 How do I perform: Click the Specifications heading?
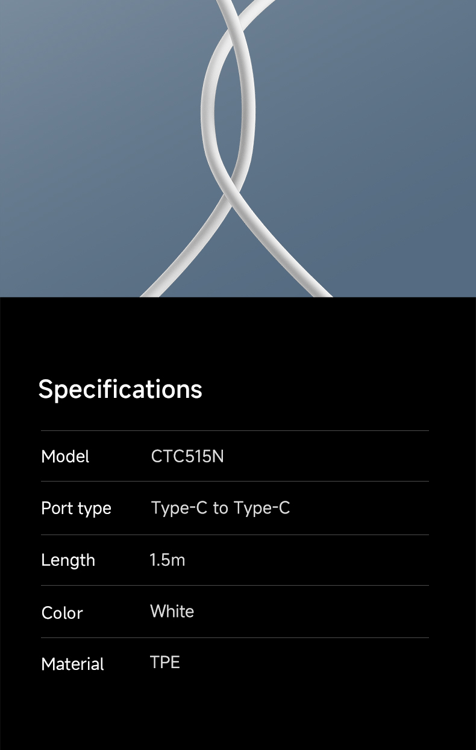pyautogui.click(x=120, y=389)
